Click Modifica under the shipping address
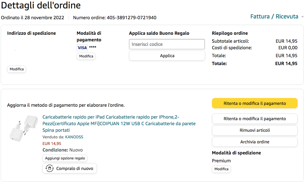Viewport: 306px width, 185px height. click(x=17, y=69)
